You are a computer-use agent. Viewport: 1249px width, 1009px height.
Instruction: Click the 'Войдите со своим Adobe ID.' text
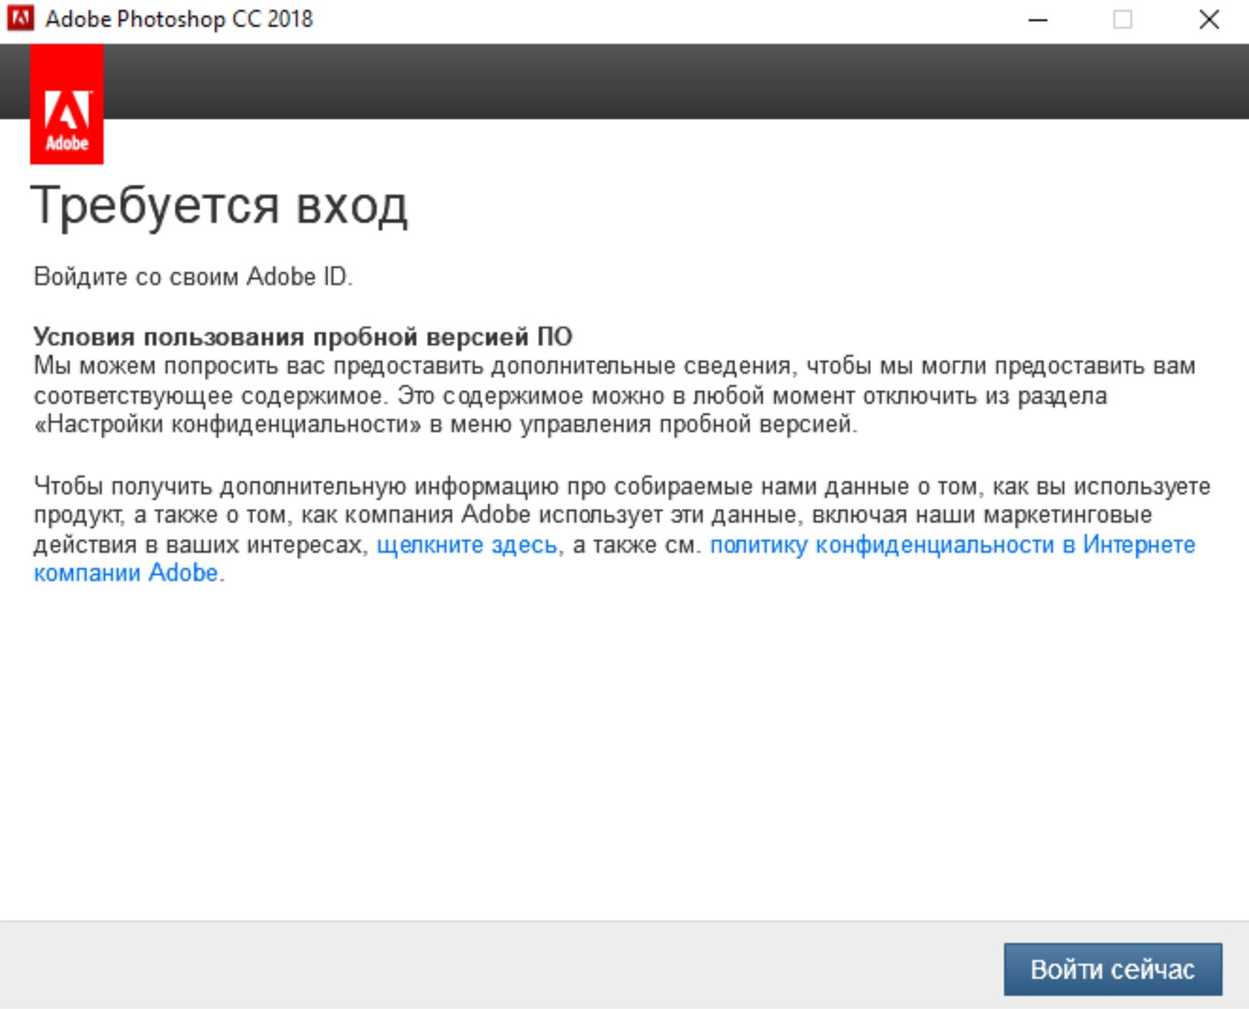click(193, 276)
